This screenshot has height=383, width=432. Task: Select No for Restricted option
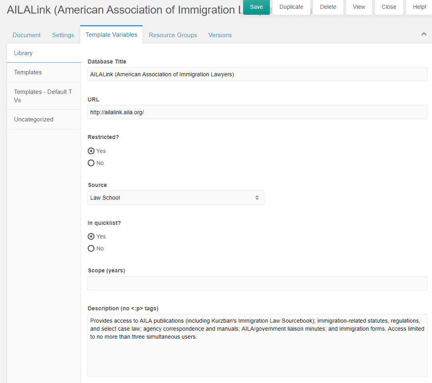[x=91, y=163]
